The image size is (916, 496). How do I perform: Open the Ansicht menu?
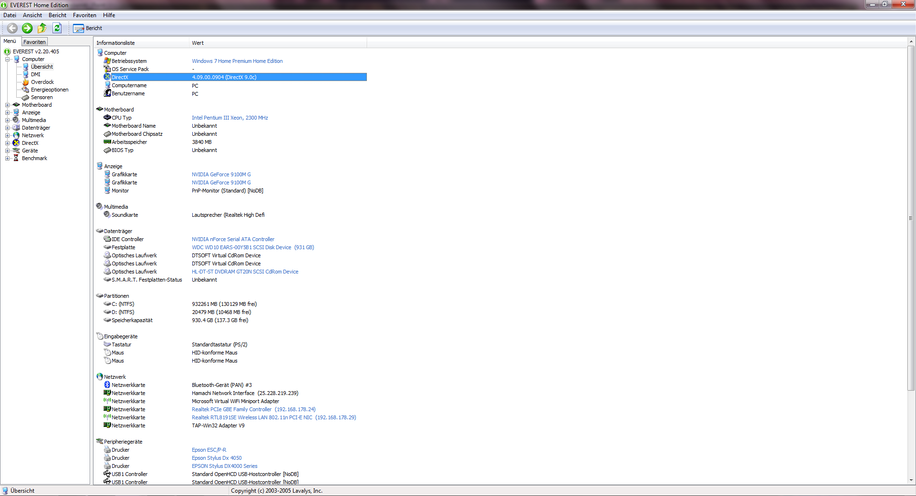tap(32, 15)
